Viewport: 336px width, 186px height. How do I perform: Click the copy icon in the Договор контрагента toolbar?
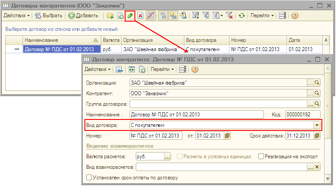(142, 69)
